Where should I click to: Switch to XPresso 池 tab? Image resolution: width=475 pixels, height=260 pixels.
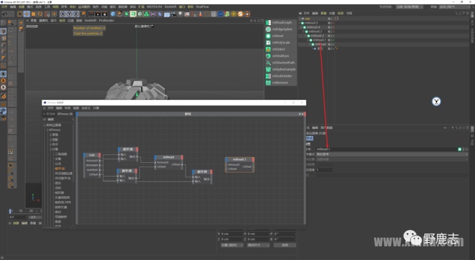[x=65, y=114]
